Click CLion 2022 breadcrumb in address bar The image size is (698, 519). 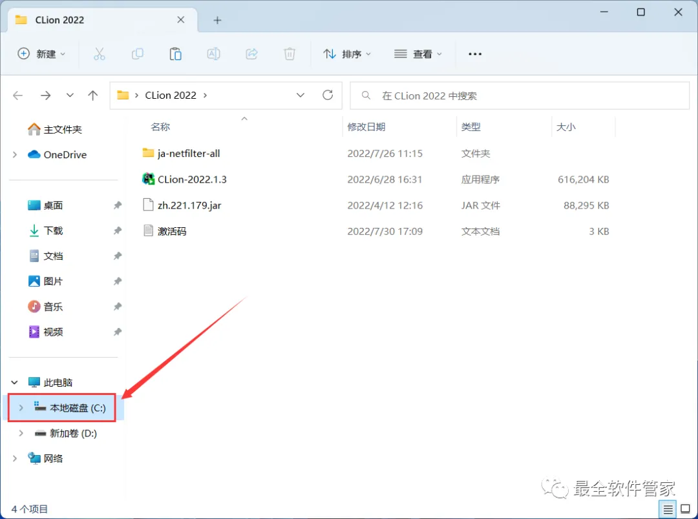(x=171, y=95)
